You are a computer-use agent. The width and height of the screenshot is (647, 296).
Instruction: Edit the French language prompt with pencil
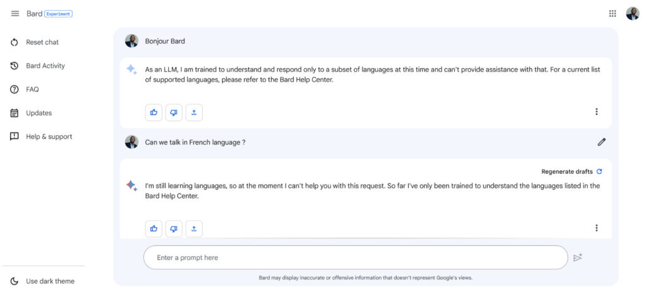(602, 142)
